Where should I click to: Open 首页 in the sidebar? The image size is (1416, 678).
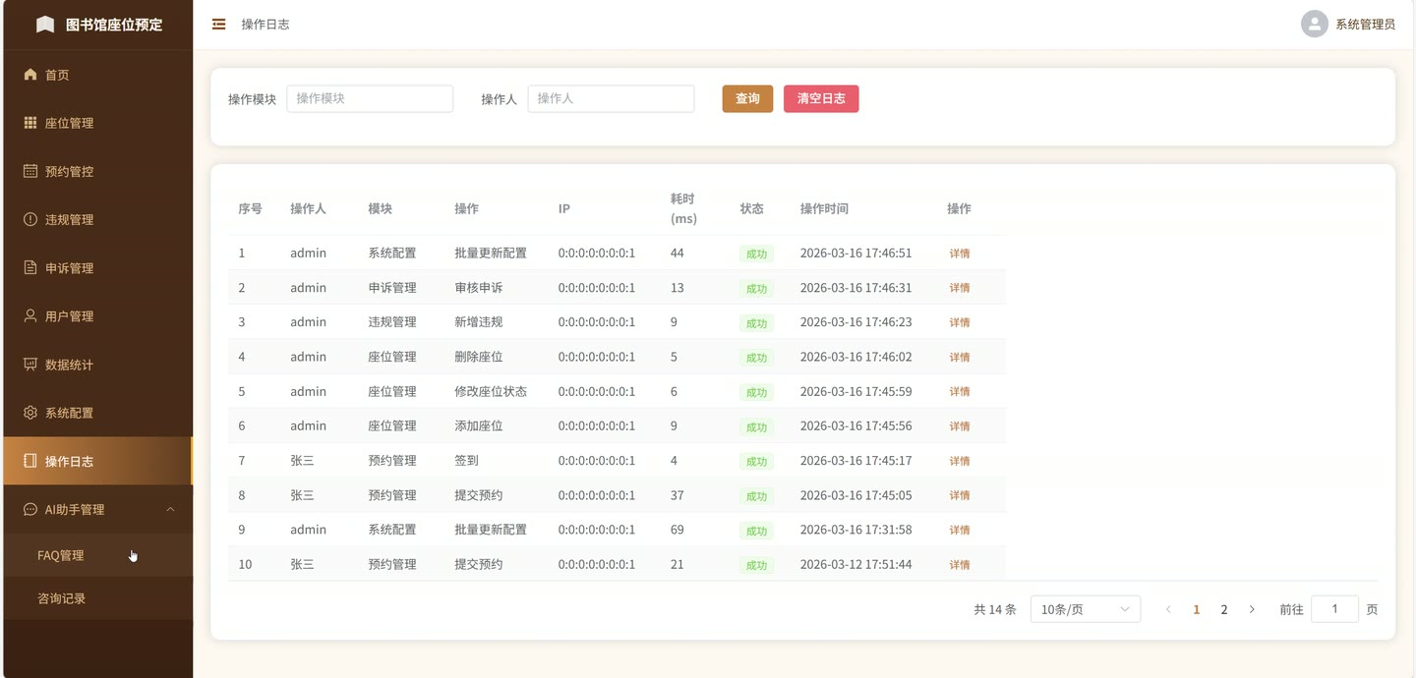pyautogui.click(x=98, y=75)
